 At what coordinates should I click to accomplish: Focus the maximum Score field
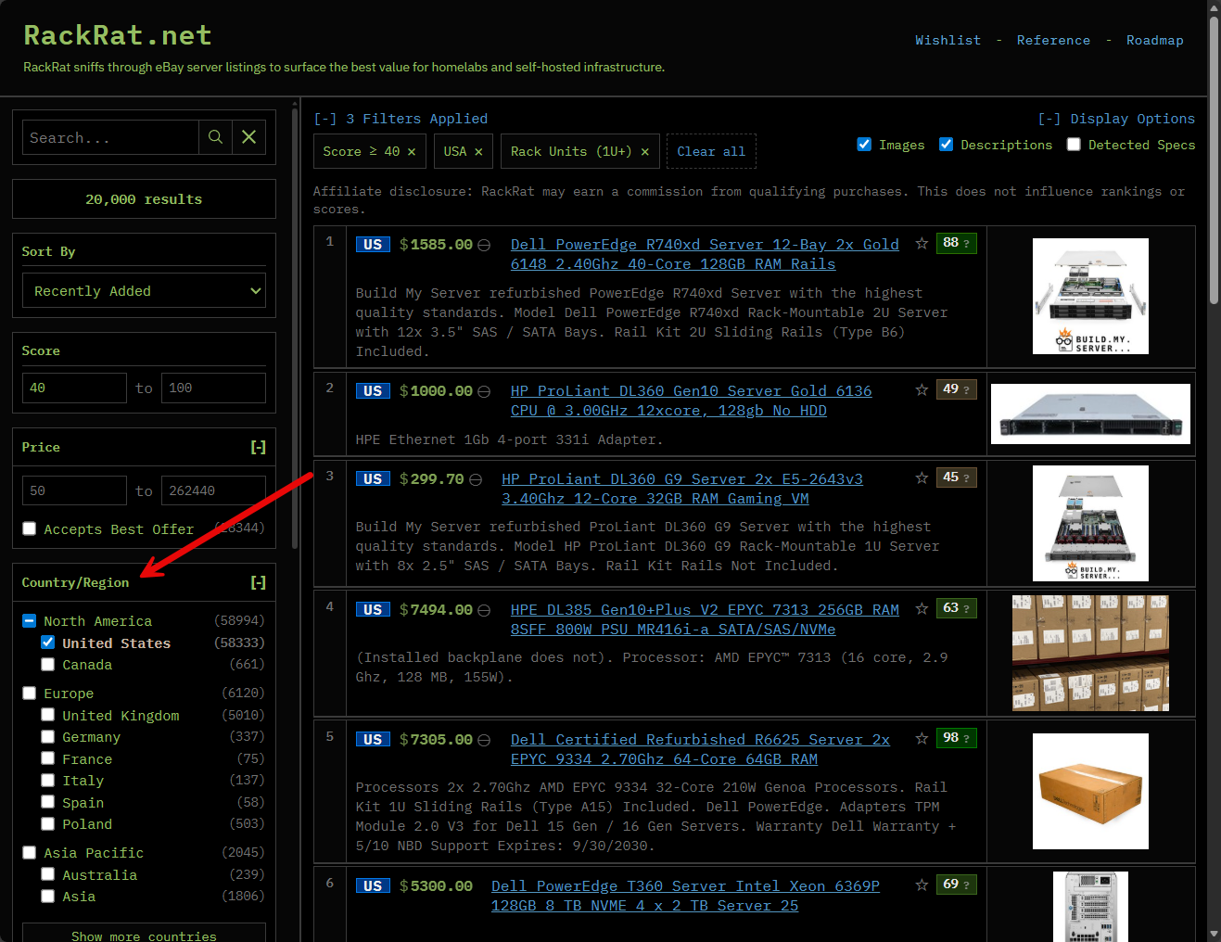coord(213,388)
